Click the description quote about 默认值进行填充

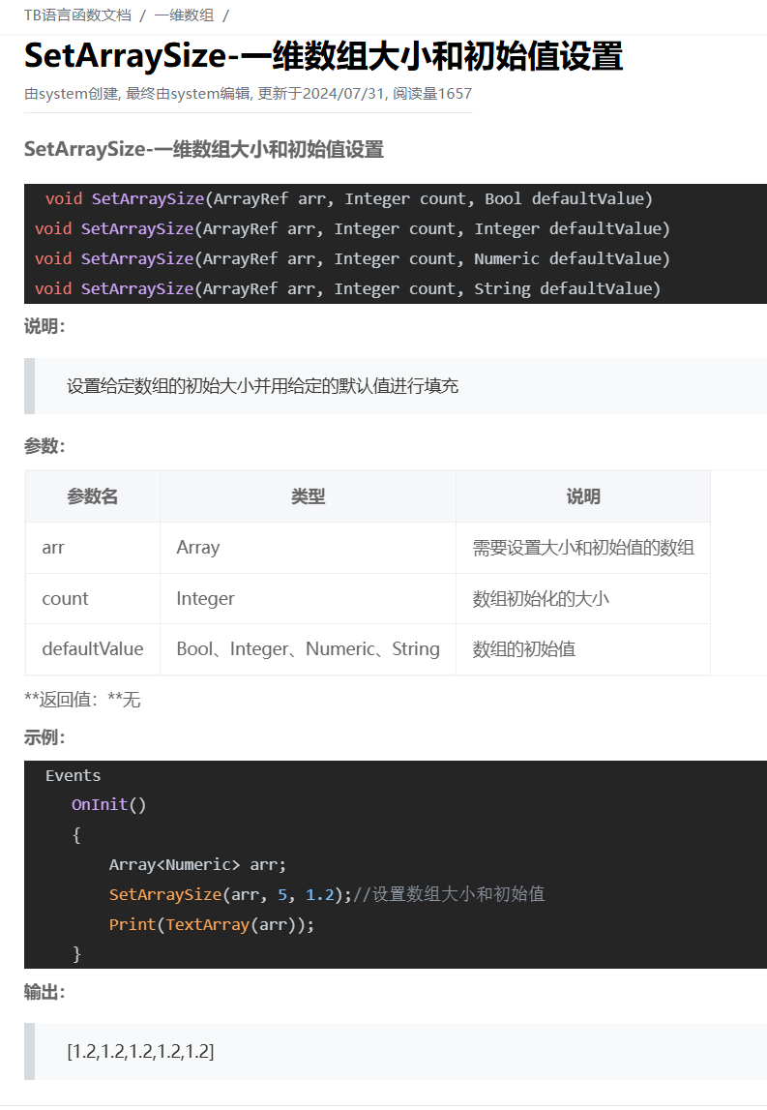coord(262,386)
